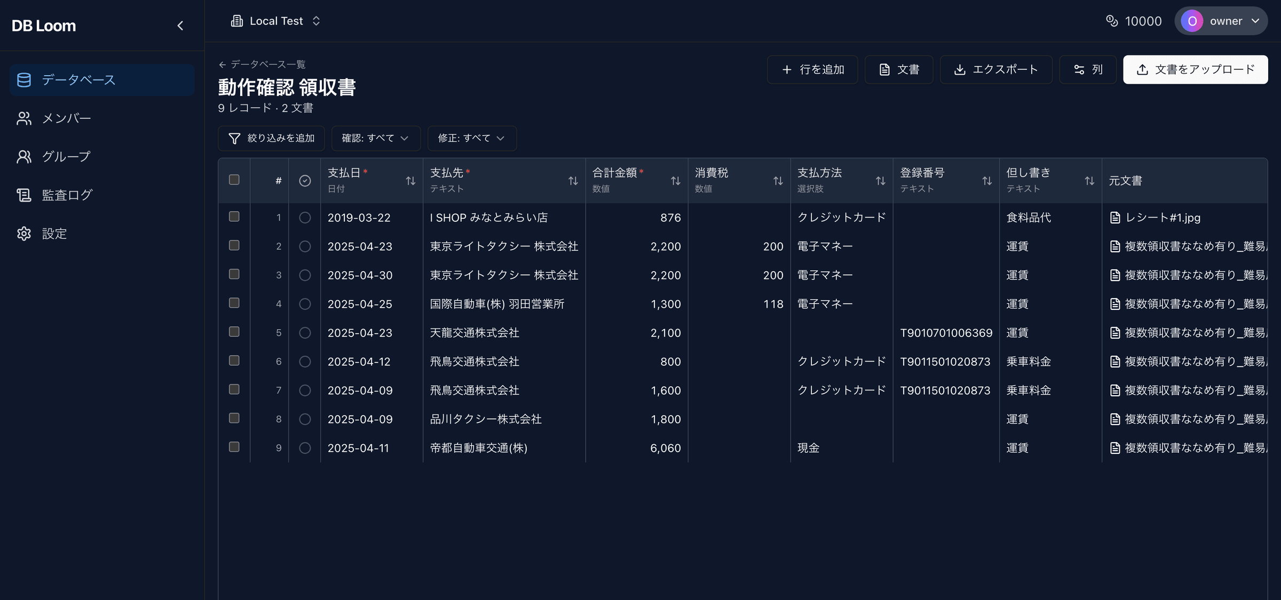Sort by 合計金額 column sort icon
Viewport: 1281px width, 600px height.
pos(676,181)
